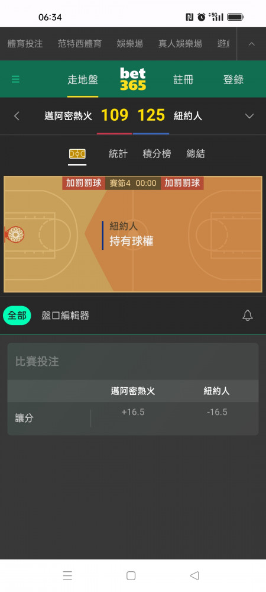Click the 登錄 login button
266x592 pixels.
pos(233,80)
